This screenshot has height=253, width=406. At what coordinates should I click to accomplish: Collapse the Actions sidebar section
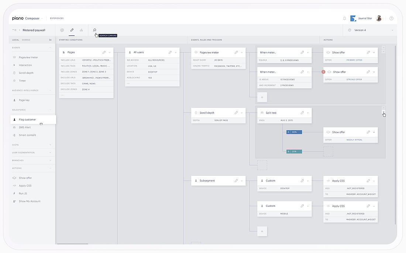pos(50,168)
